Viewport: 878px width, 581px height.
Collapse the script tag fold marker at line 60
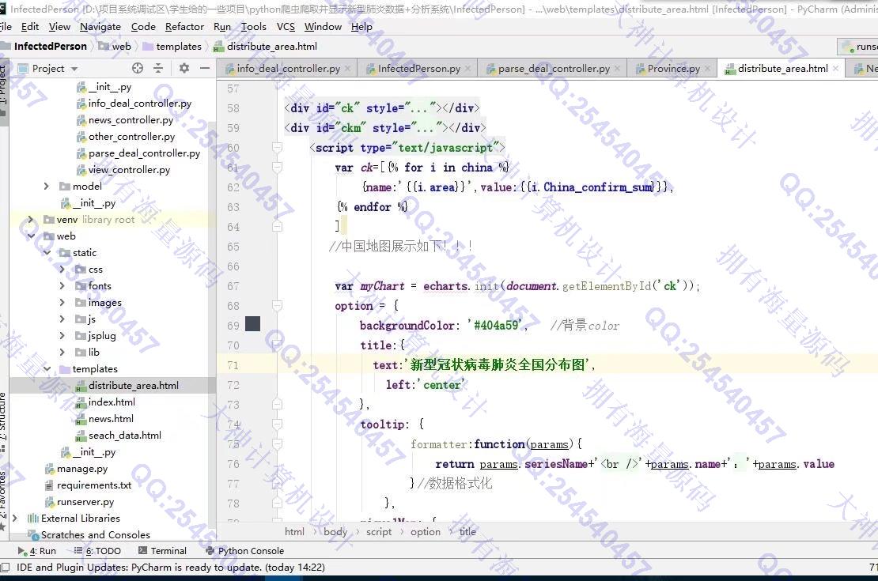tap(277, 148)
